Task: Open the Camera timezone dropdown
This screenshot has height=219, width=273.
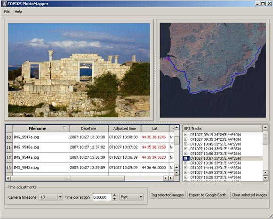Action: [60, 197]
